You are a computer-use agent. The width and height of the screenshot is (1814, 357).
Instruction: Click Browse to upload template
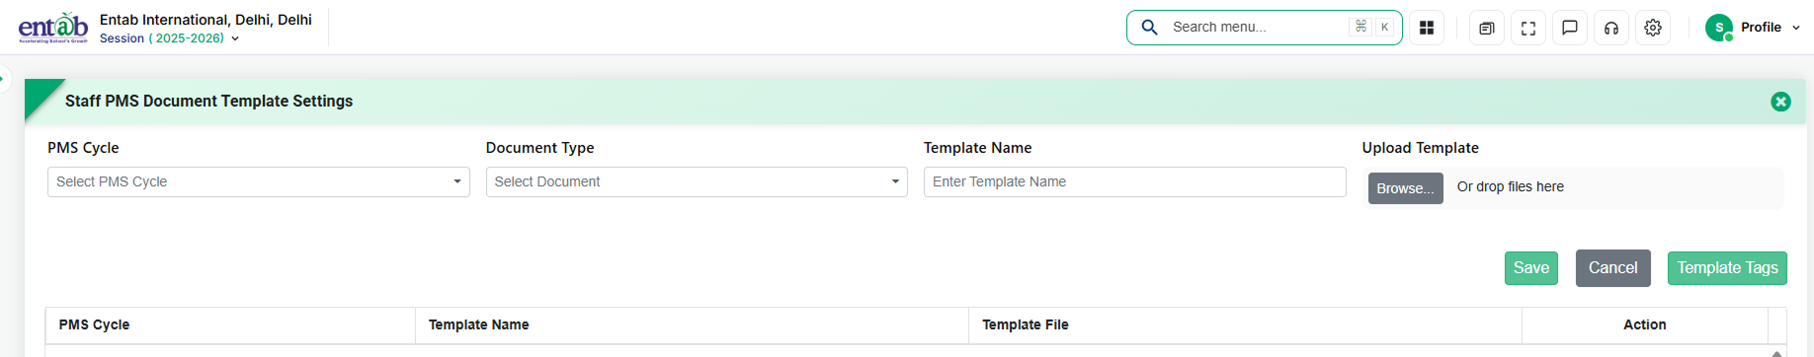click(x=1405, y=188)
